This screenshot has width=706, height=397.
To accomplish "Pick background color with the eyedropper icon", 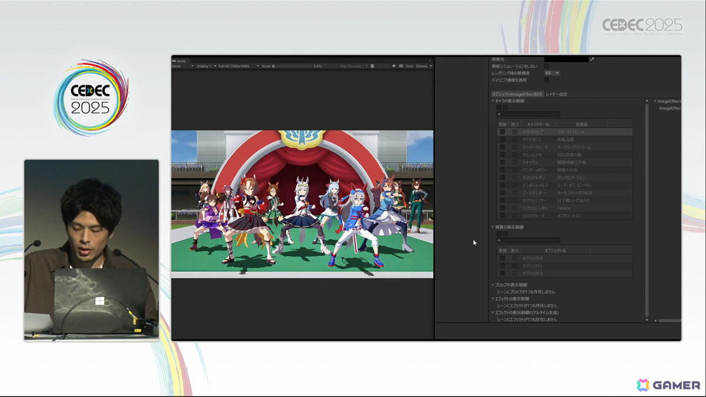I will click(592, 59).
